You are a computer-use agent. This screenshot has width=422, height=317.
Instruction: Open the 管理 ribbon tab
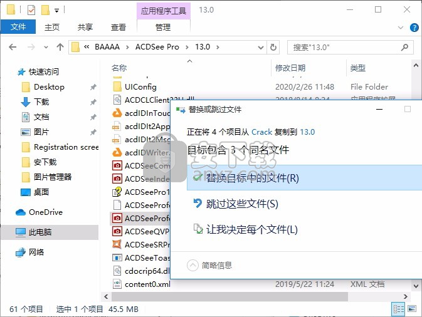pyautogui.click(x=163, y=27)
